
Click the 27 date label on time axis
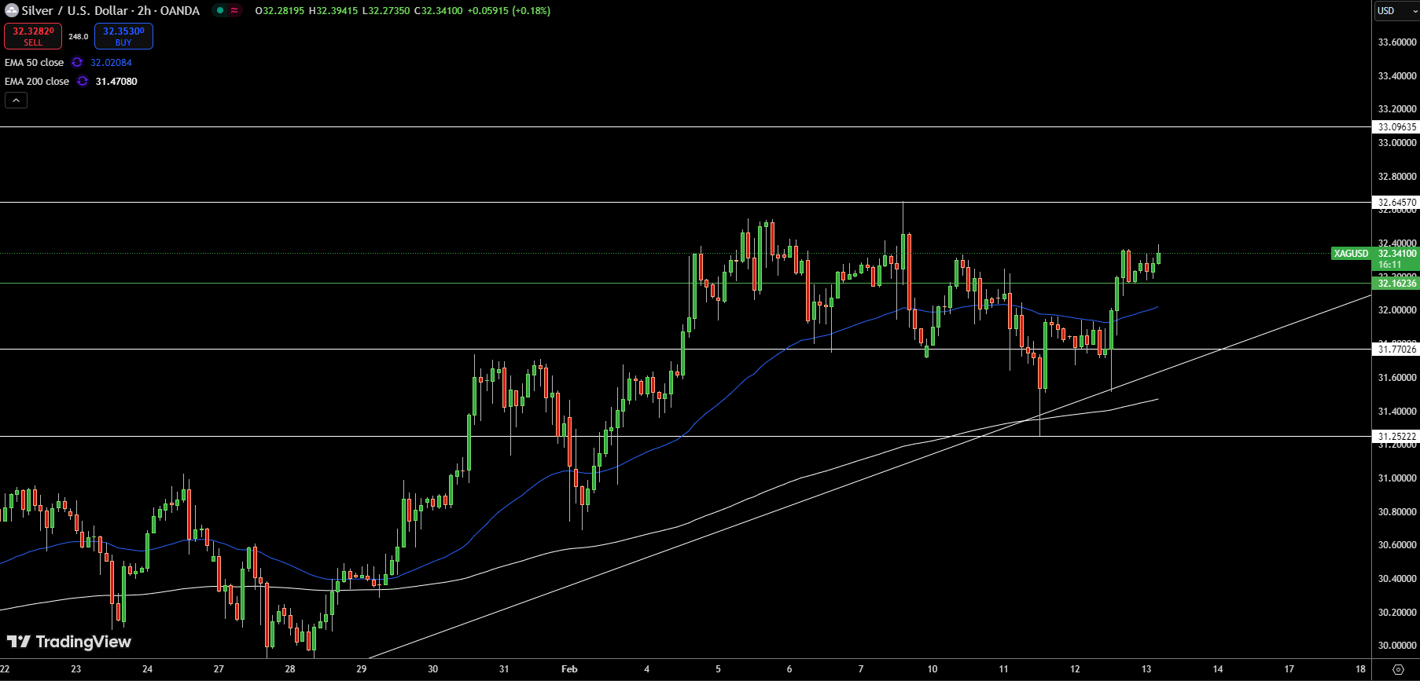coord(219,669)
